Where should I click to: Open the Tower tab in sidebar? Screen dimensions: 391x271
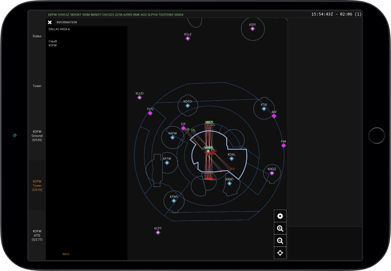coord(37,86)
